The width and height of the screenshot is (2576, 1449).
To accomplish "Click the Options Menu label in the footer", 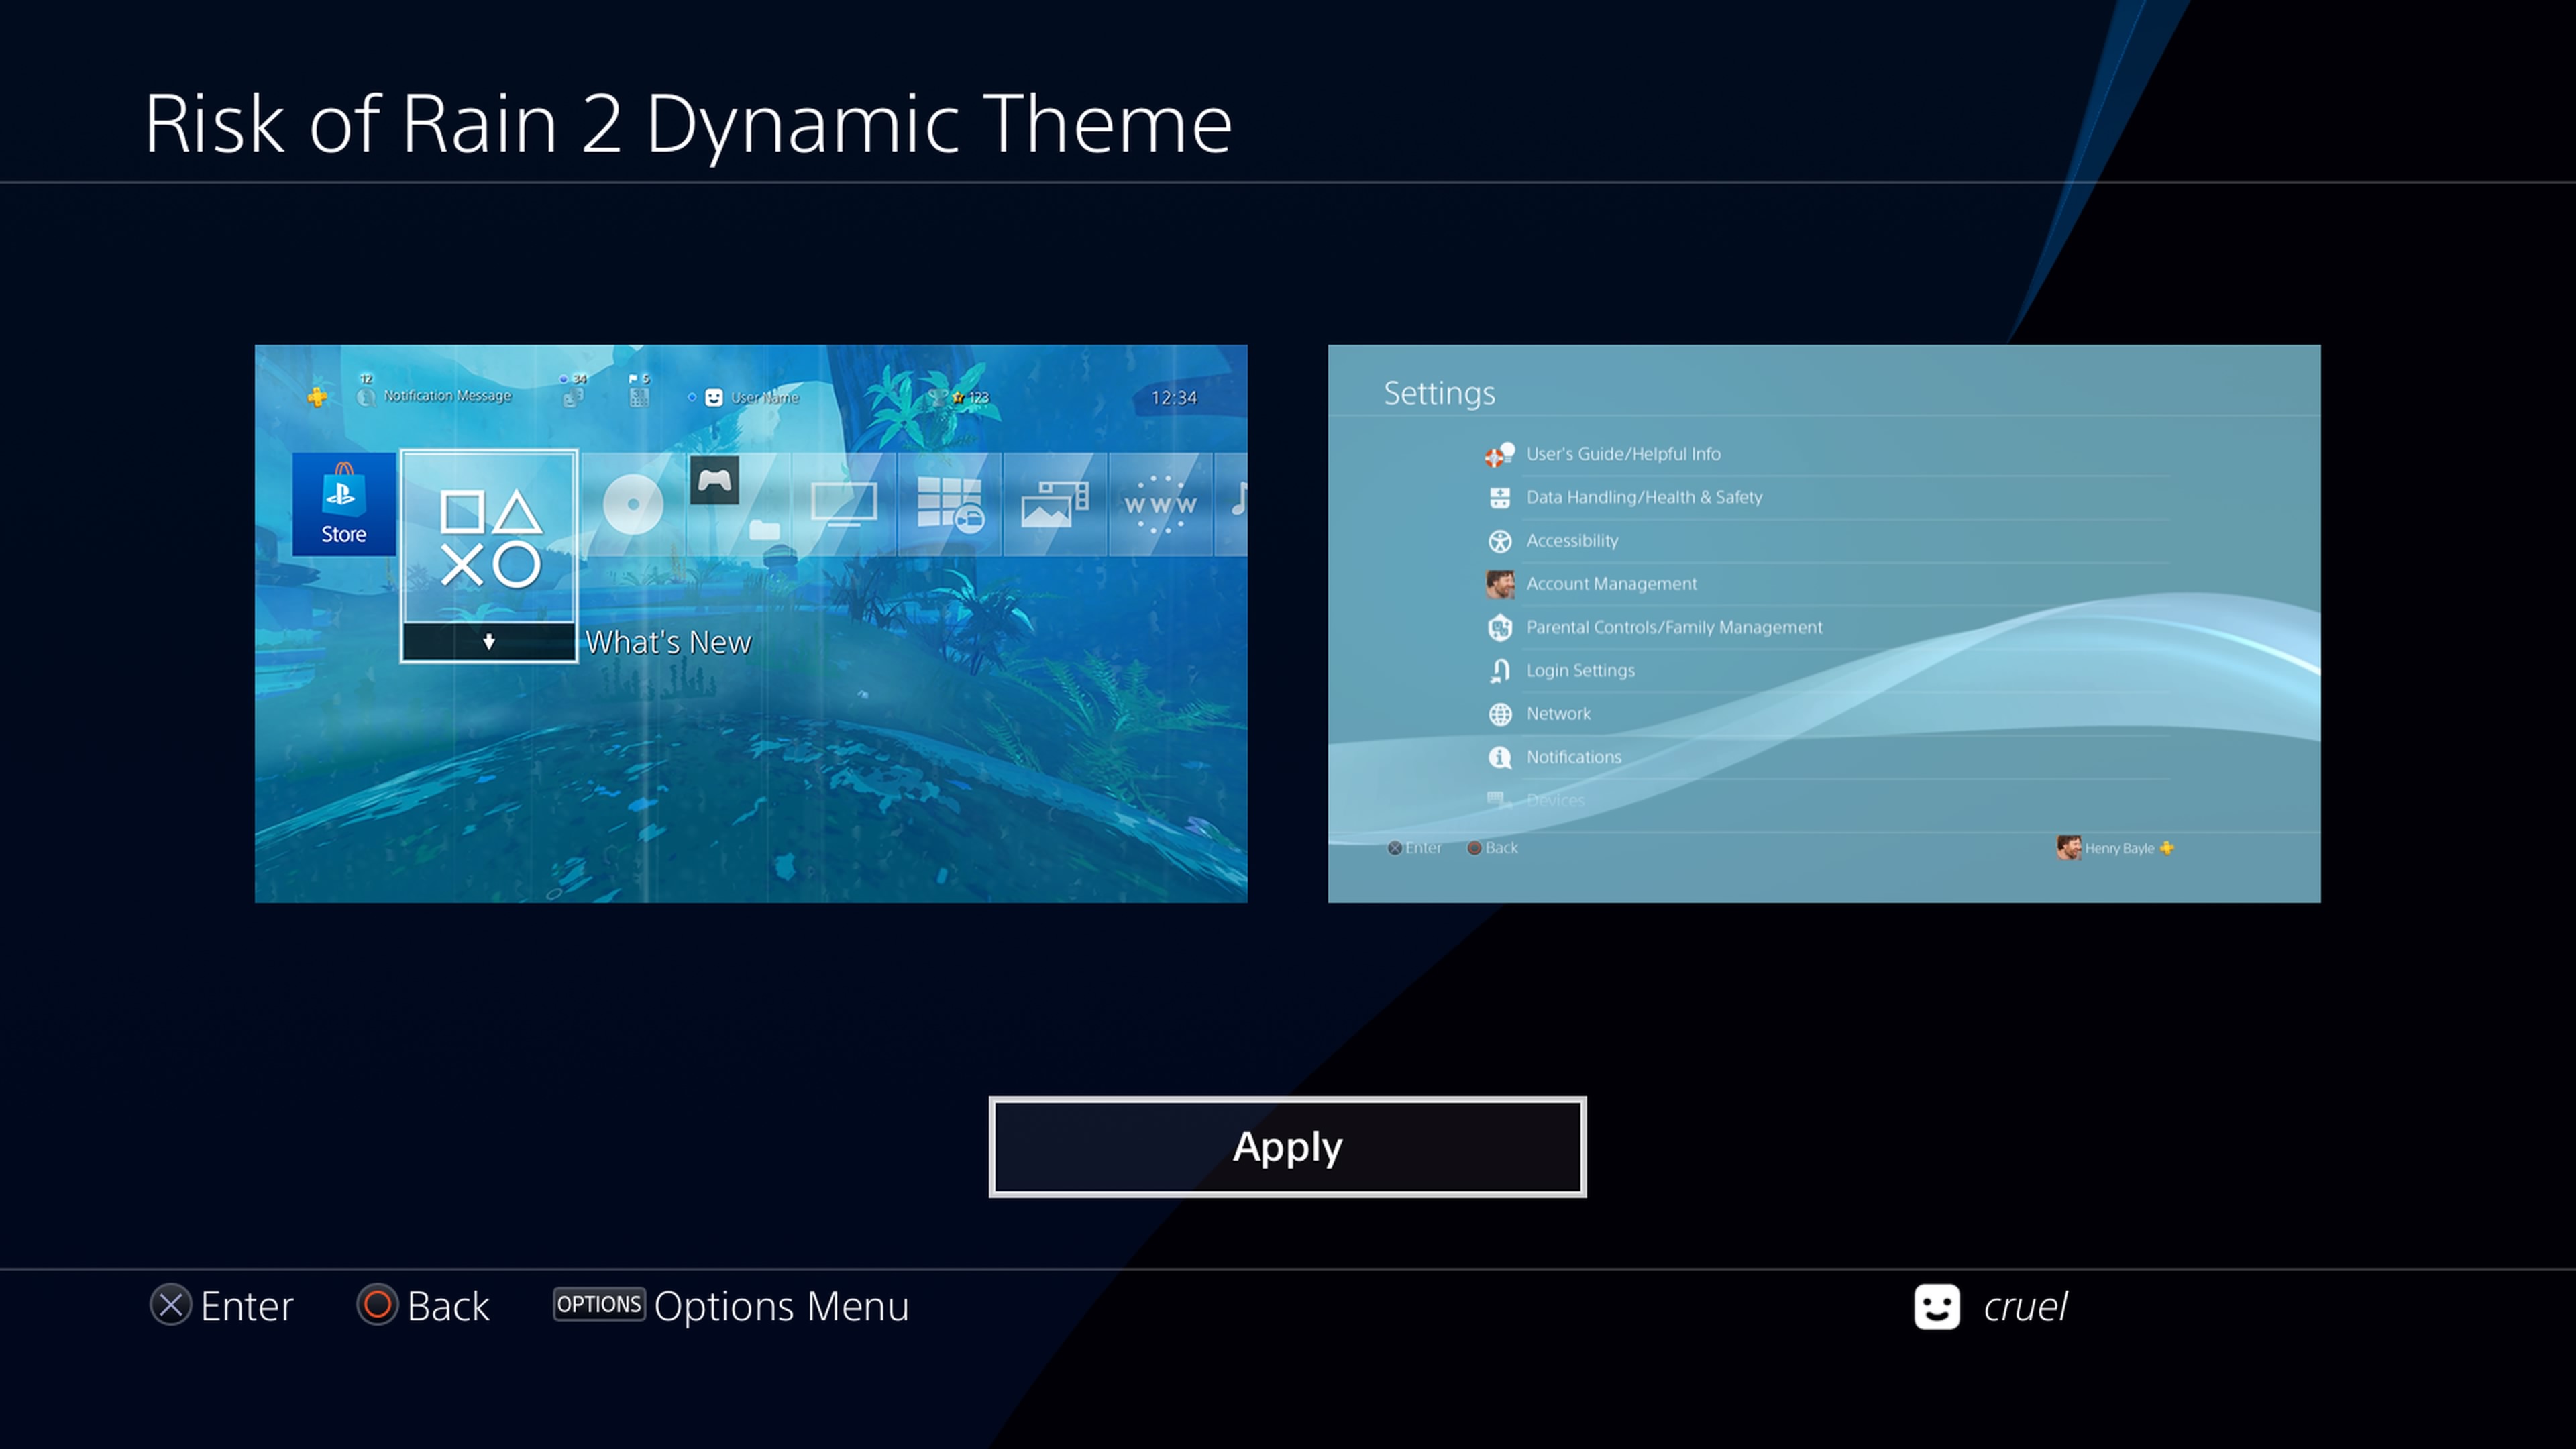I will 782,1306.
